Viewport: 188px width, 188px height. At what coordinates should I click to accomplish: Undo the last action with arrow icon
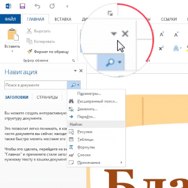(x=37, y=6)
